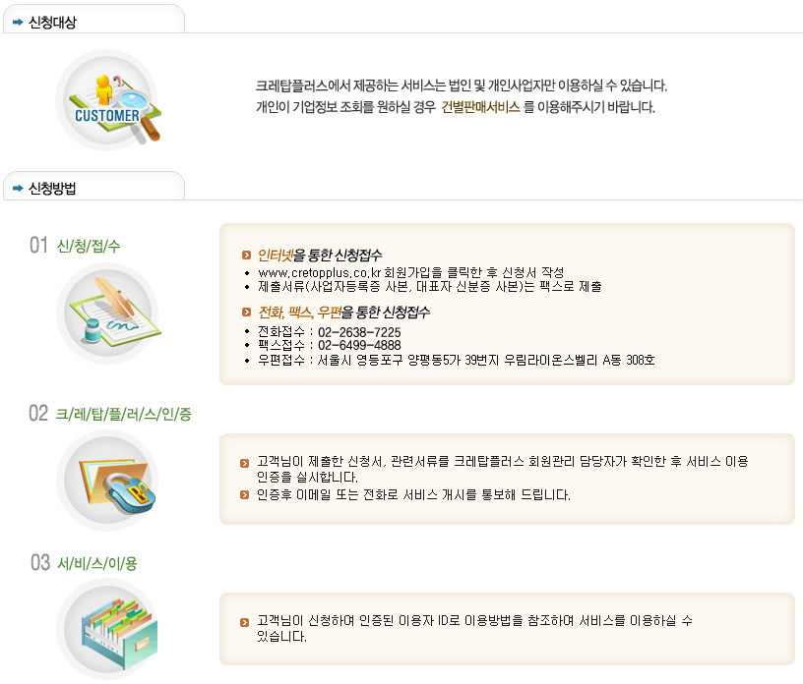Click the file cabinet drawer icon

click(x=108, y=629)
